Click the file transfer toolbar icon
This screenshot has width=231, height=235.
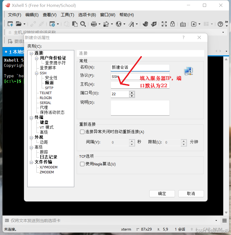[x=106, y=24]
